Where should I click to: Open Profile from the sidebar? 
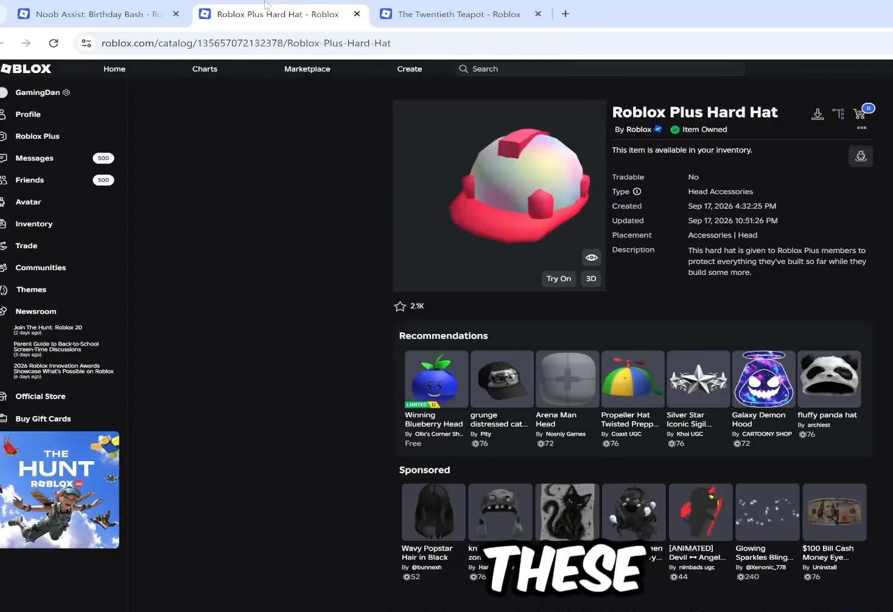click(28, 114)
